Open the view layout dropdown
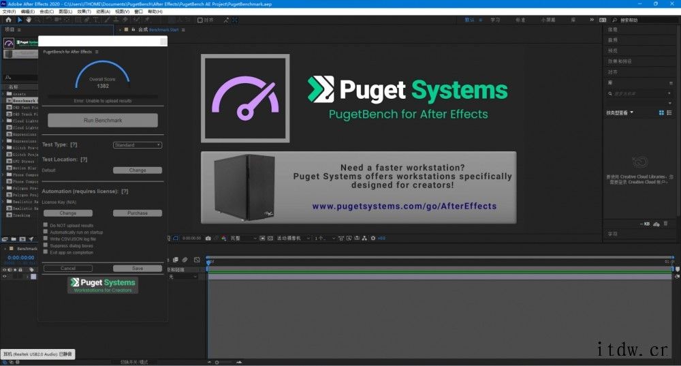The image size is (681, 366). tap(325, 238)
